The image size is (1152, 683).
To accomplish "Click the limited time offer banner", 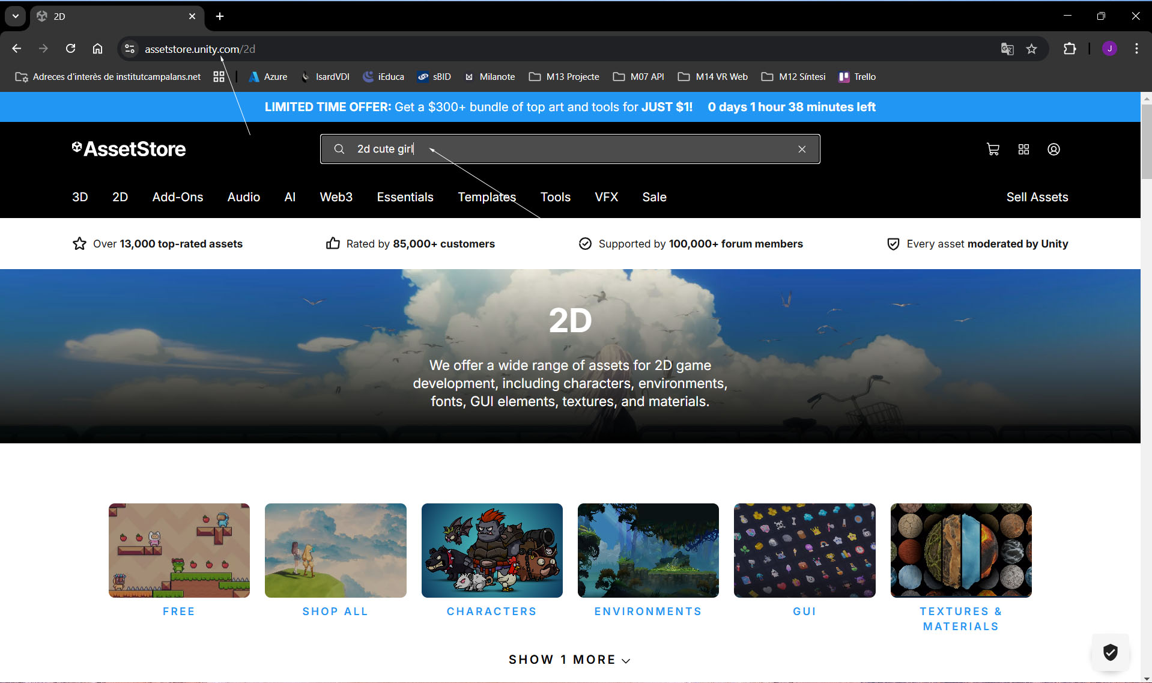I will point(569,107).
